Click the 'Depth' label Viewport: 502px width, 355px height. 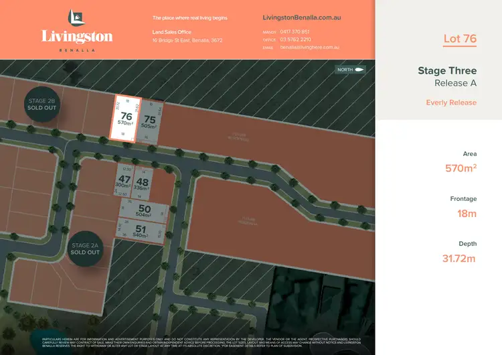click(x=467, y=244)
